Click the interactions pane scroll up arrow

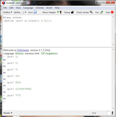pyautogui.click(x=113, y=49)
